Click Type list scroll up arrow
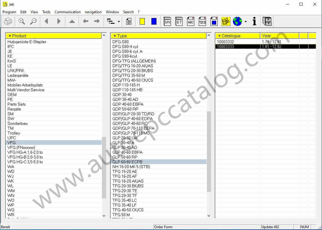 pos(209,35)
